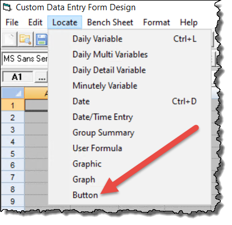Open the File menu

(12, 22)
